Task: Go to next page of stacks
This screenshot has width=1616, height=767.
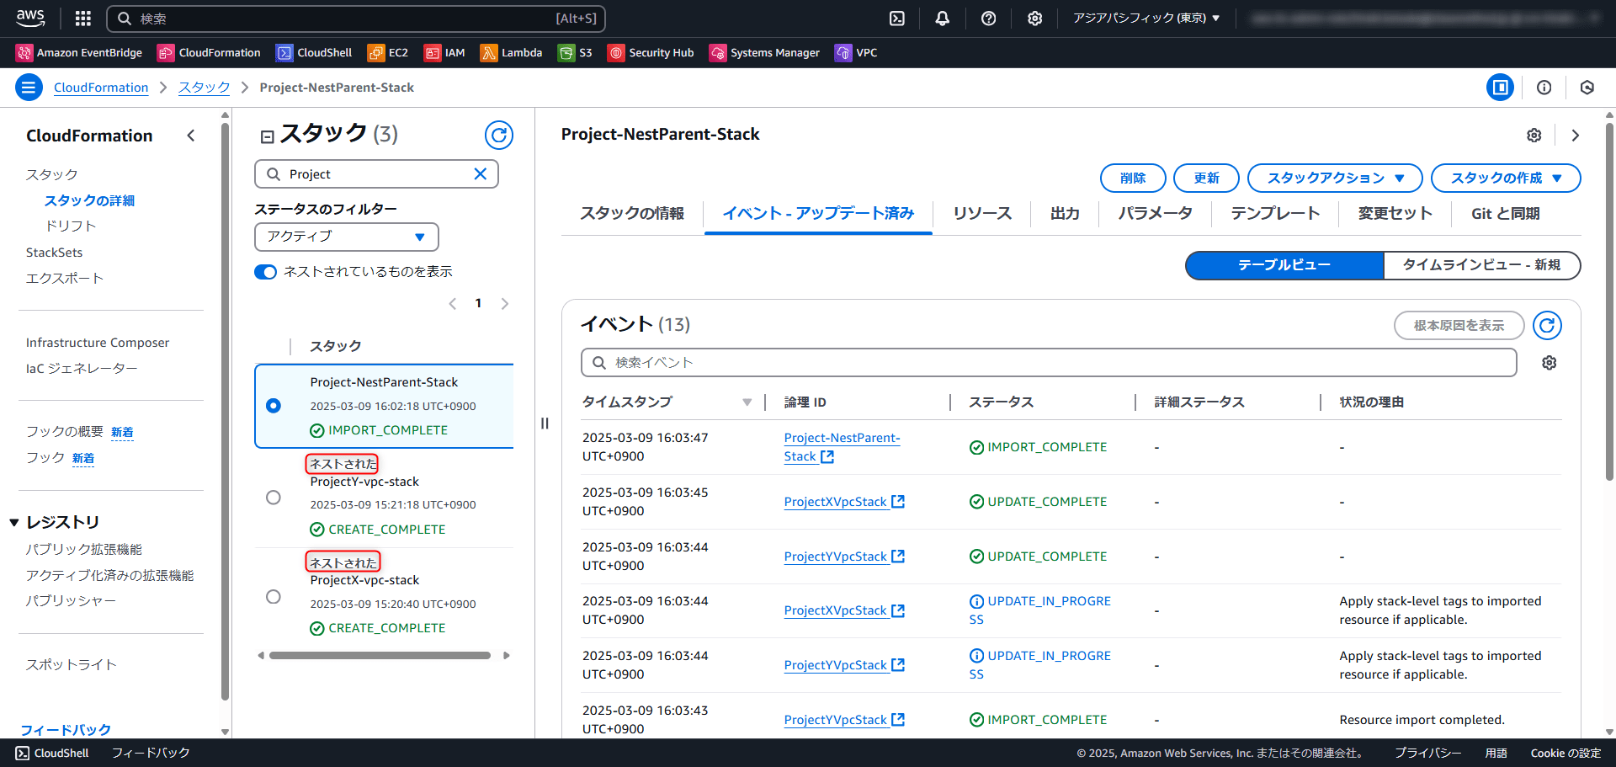Action: click(505, 304)
